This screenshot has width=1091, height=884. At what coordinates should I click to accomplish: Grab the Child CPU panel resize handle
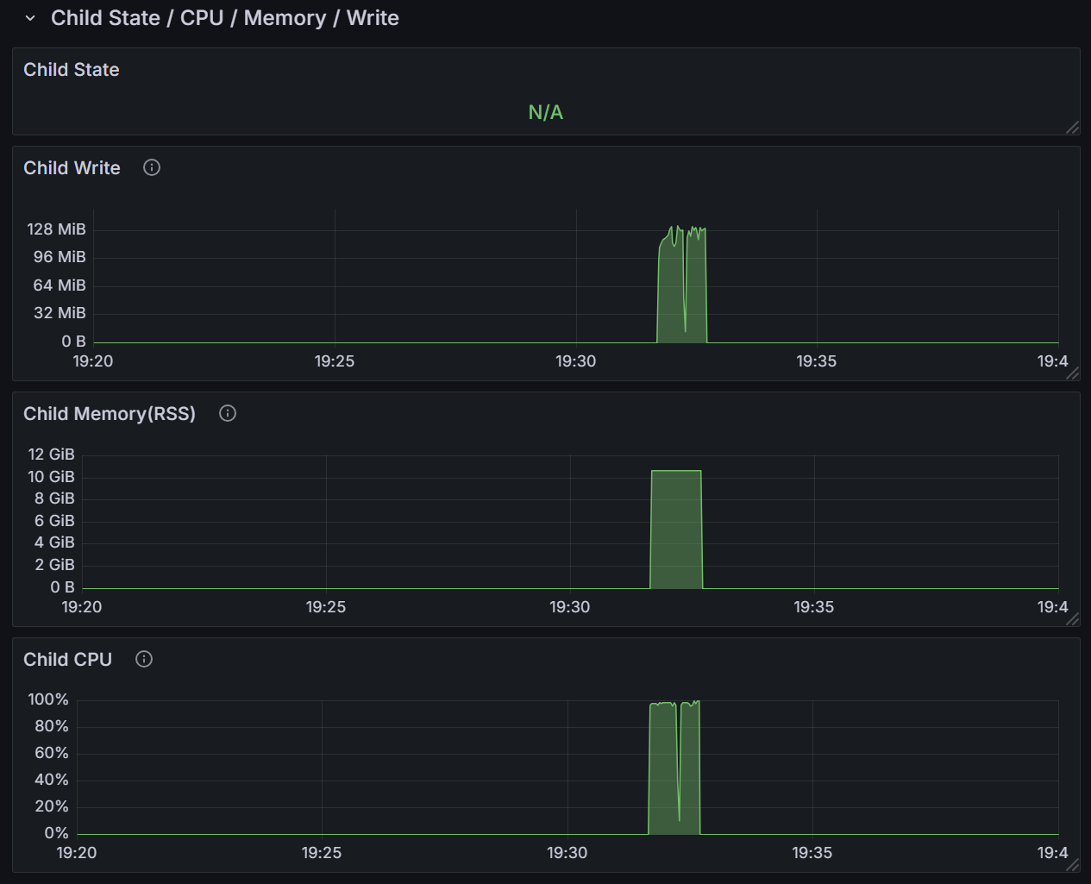1072,865
